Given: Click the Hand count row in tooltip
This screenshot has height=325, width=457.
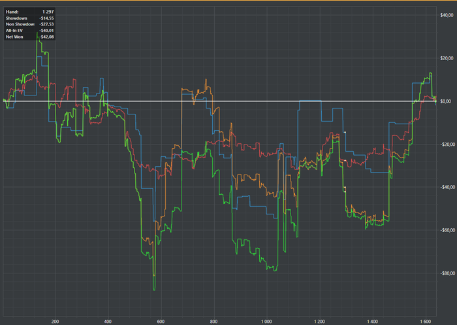Looking at the screenshot, I should tap(29, 12).
